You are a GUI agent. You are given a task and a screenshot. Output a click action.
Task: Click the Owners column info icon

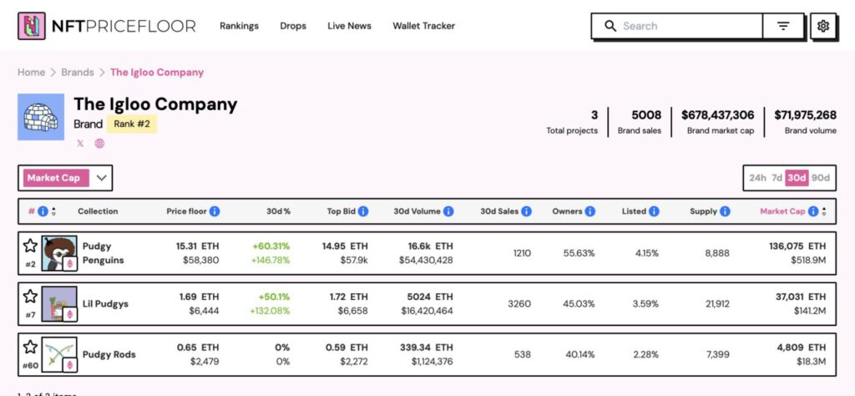(590, 211)
